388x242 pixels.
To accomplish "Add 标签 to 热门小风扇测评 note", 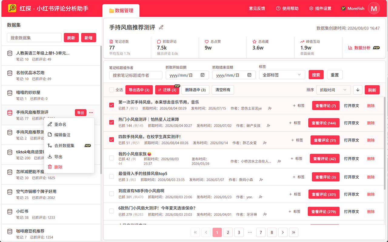I will click(295, 123).
